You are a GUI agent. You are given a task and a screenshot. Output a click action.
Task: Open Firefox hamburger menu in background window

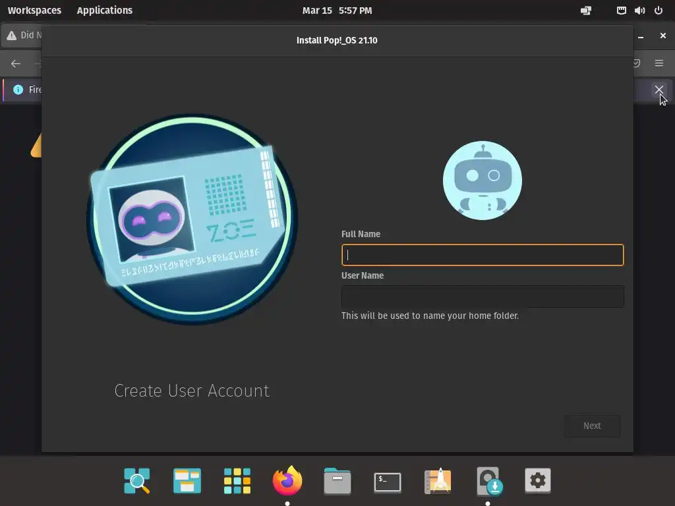659,63
